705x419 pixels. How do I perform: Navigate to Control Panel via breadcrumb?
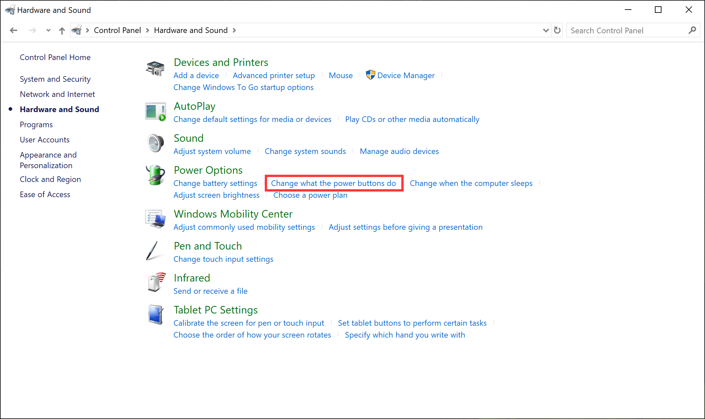[x=117, y=30]
